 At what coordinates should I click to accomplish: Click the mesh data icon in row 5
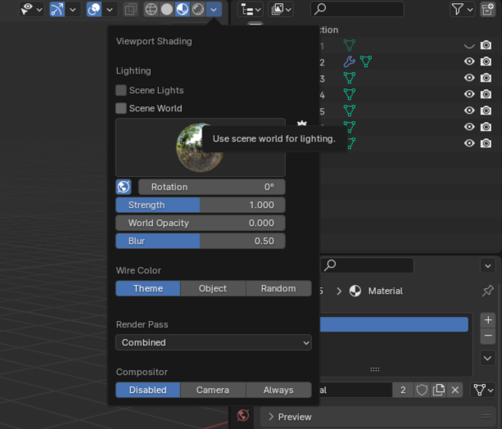point(350,111)
